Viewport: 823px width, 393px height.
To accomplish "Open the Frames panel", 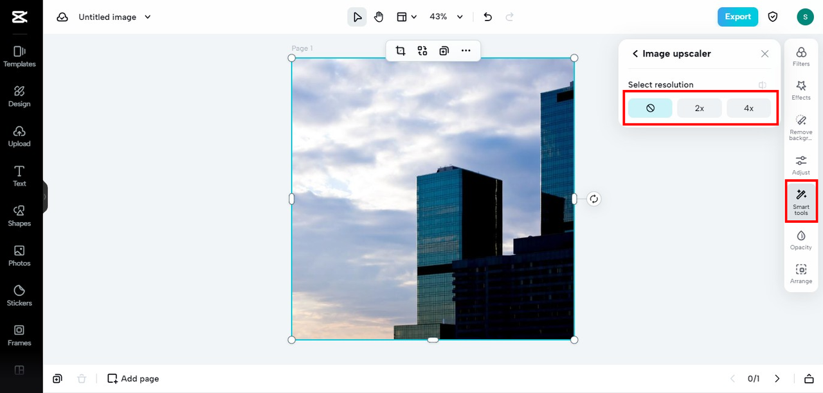I will tap(19, 335).
